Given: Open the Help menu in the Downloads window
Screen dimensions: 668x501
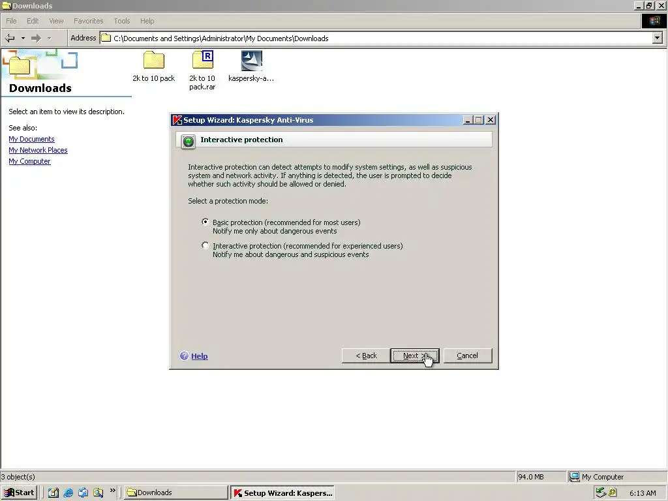Looking at the screenshot, I should click(x=147, y=21).
